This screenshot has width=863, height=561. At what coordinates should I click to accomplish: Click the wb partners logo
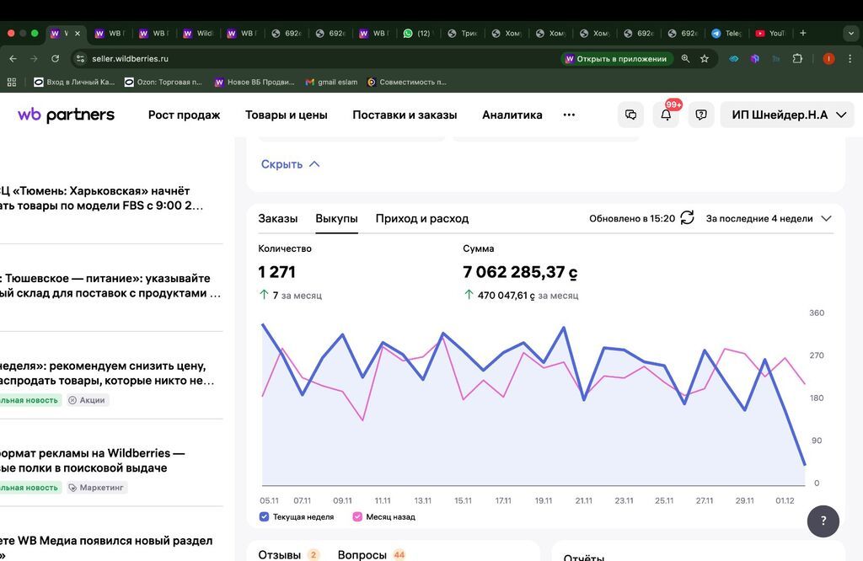point(66,115)
